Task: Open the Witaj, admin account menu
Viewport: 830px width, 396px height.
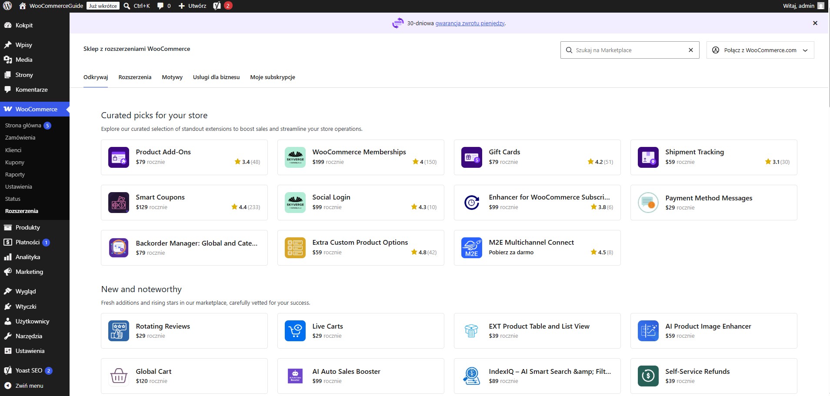Action: (x=803, y=6)
